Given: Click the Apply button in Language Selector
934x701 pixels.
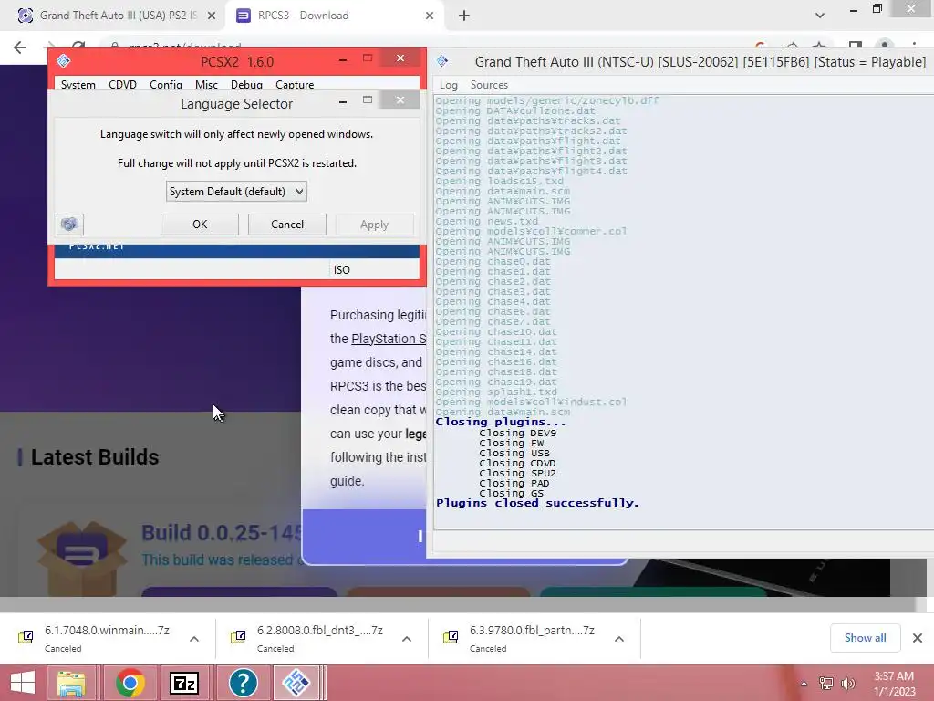Looking at the screenshot, I should click(374, 225).
